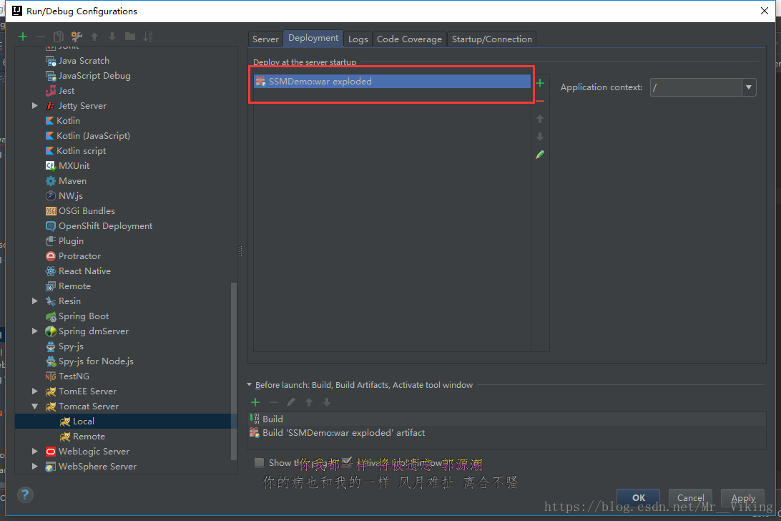Toggle Show this page checkbox
This screenshot has height=521, width=781.
(259, 462)
